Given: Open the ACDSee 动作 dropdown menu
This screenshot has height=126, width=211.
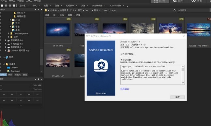Looking at the screenshot, I should click(x=117, y=6).
